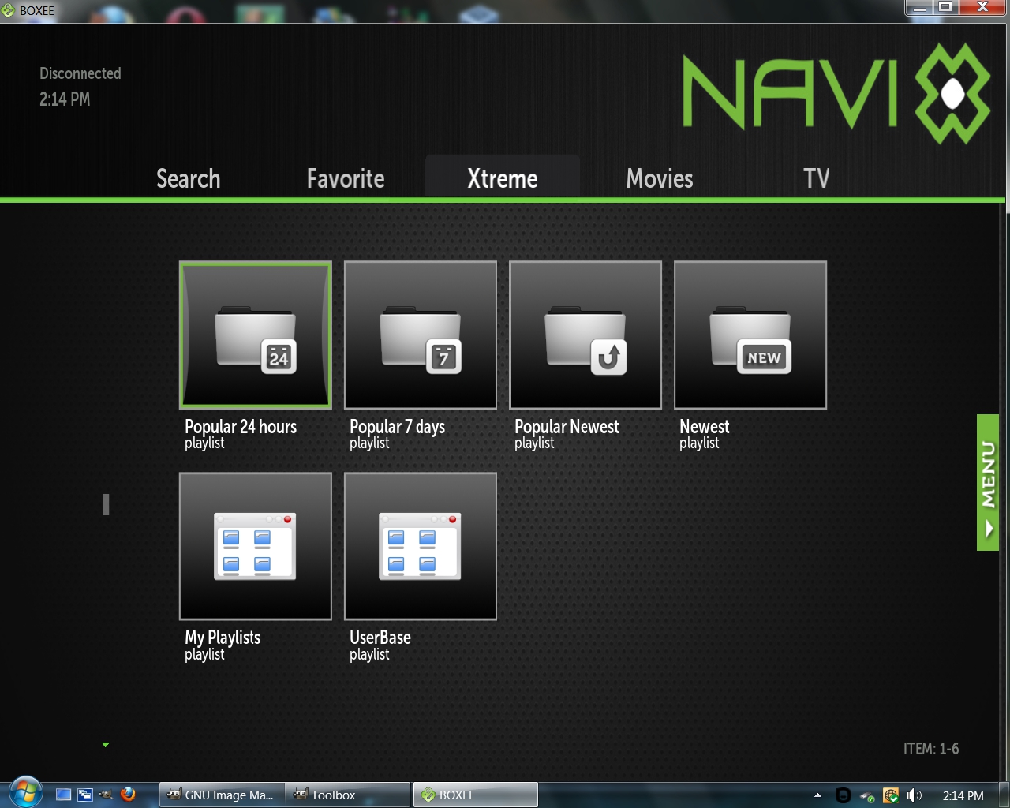Click the BOXEE title bar icon
Screen dimensions: 1010x808
(x=9, y=10)
